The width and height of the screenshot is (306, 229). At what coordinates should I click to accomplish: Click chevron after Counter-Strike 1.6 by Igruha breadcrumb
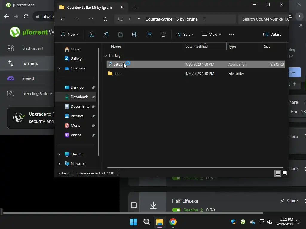tap(204, 19)
